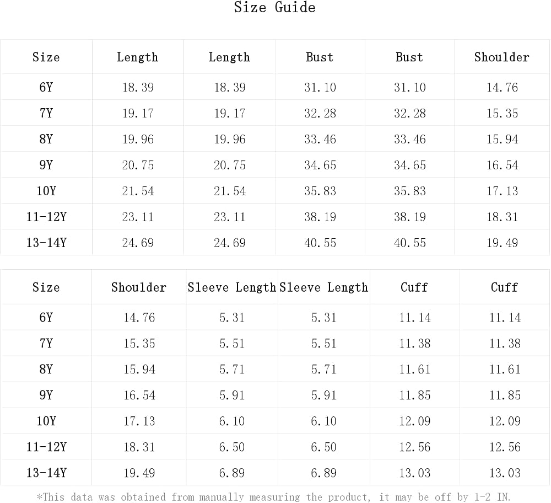Viewport: 551px width, 503px height.
Task: Select the 17.13 shoulder value in bottom table
Action: tap(139, 421)
